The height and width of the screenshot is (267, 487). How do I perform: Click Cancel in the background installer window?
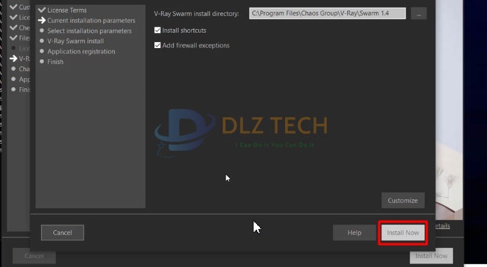point(34,256)
